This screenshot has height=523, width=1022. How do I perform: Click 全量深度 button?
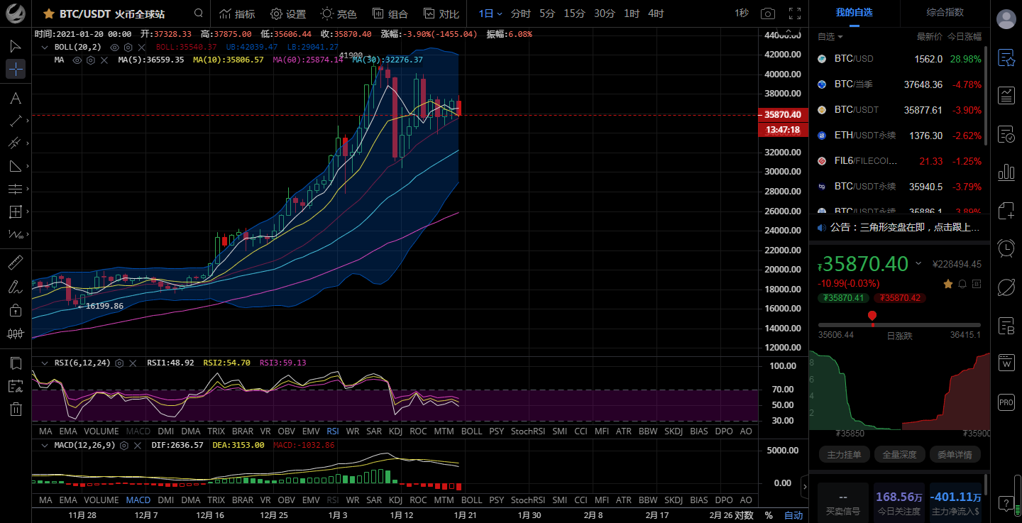(x=899, y=454)
